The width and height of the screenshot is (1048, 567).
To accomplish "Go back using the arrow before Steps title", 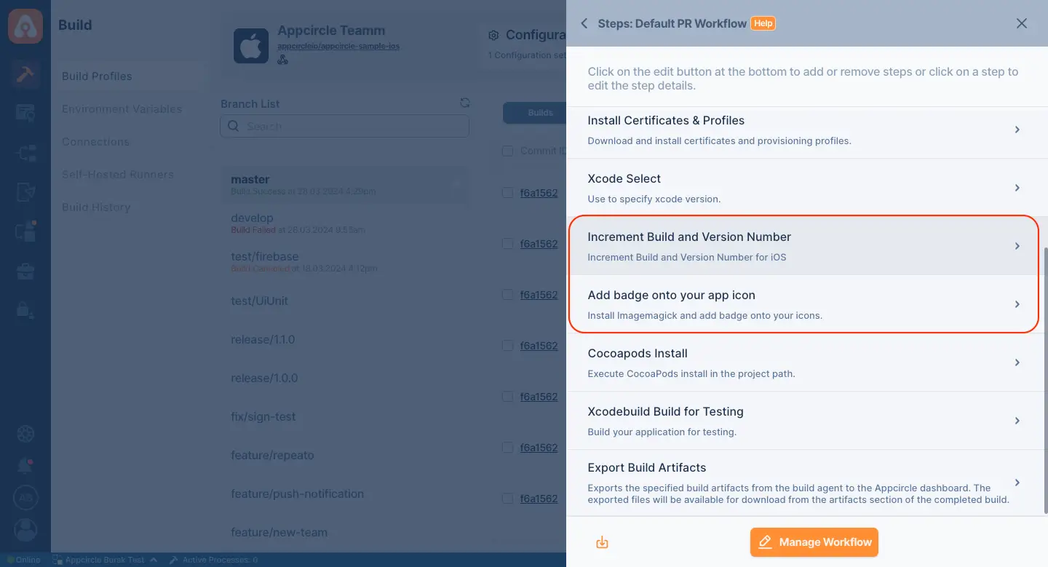I will (x=584, y=23).
